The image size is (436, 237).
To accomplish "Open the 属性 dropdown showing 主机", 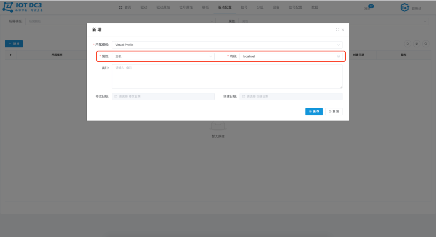I will [163, 56].
